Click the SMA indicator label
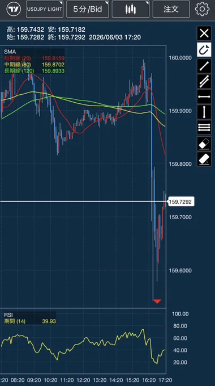 10,52
